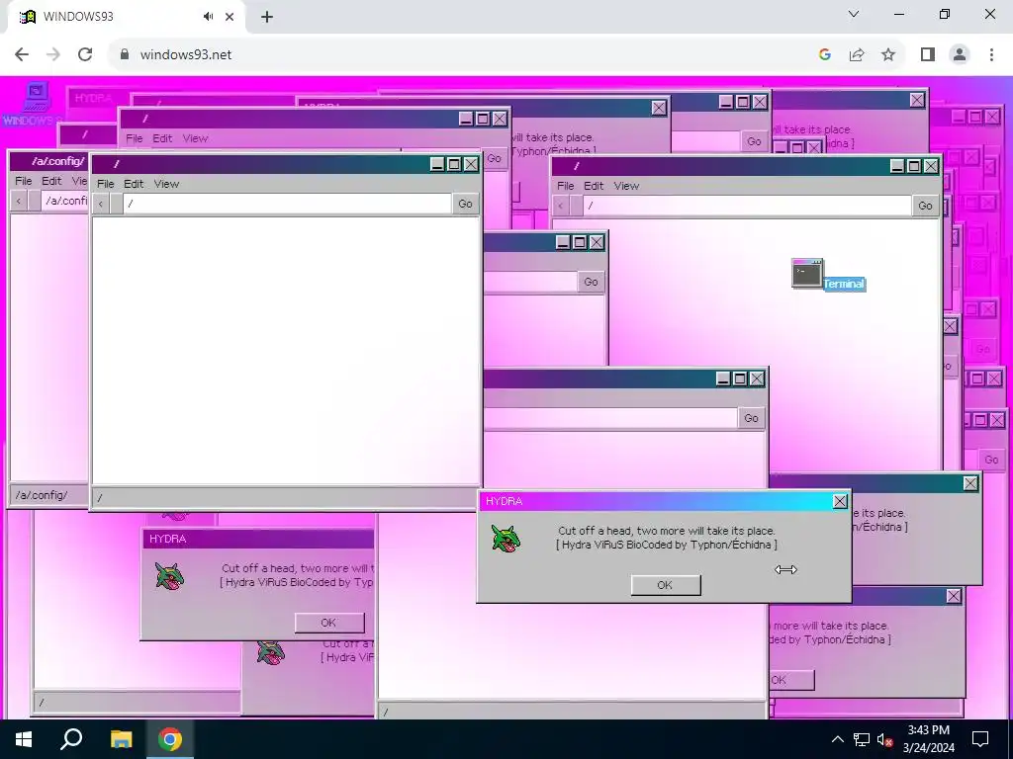Maximize the large left '/' window

point(454,165)
